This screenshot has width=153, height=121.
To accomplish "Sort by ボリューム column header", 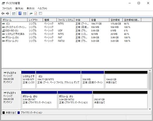I will [15, 20].
